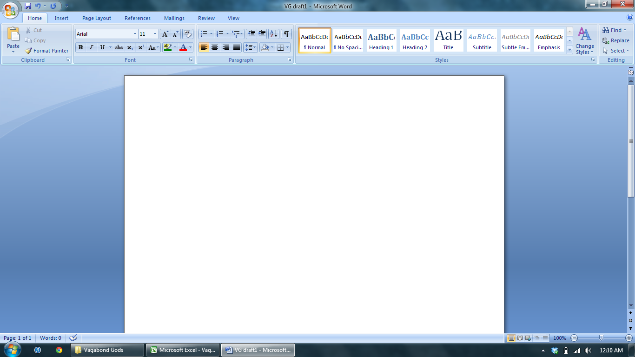Increase paragraph indent
The width and height of the screenshot is (635, 357).
(262, 34)
